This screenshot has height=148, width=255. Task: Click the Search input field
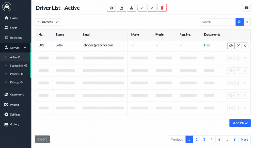coord(217,22)
